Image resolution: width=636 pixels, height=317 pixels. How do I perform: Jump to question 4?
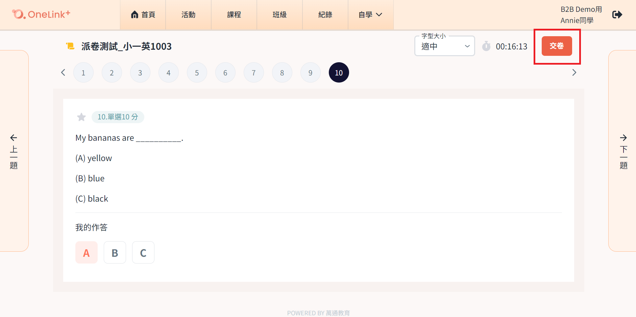(169, 72)
